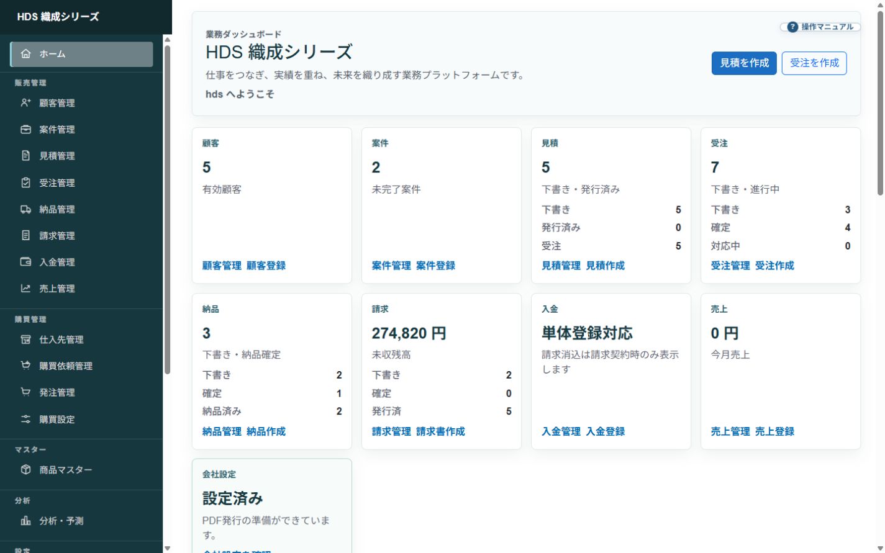Click the sidebar scrollbar down arrow

(x=167, y=548)
